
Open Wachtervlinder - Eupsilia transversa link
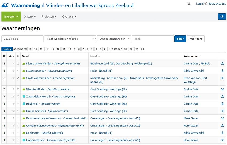pyautogui.click(x=48, y=89)
